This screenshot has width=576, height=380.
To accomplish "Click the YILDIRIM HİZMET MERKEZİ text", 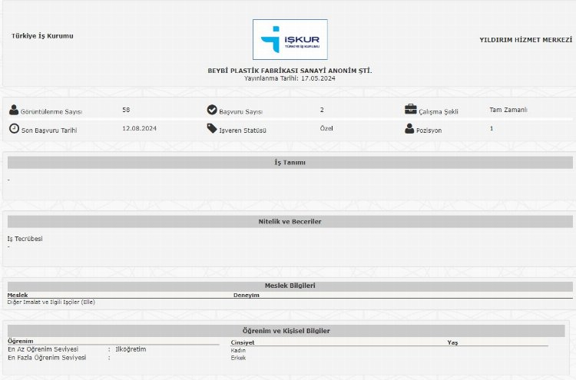I will (x=526, y=39).
